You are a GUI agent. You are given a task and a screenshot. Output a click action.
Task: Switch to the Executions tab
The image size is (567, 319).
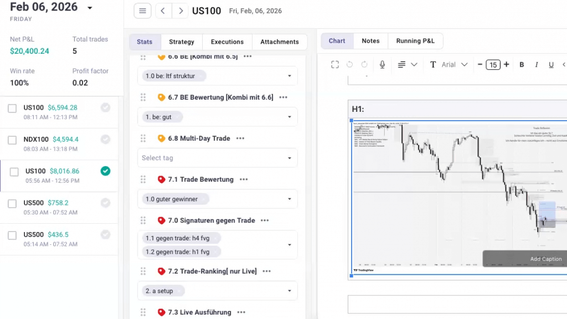click(x=227, y=42)
